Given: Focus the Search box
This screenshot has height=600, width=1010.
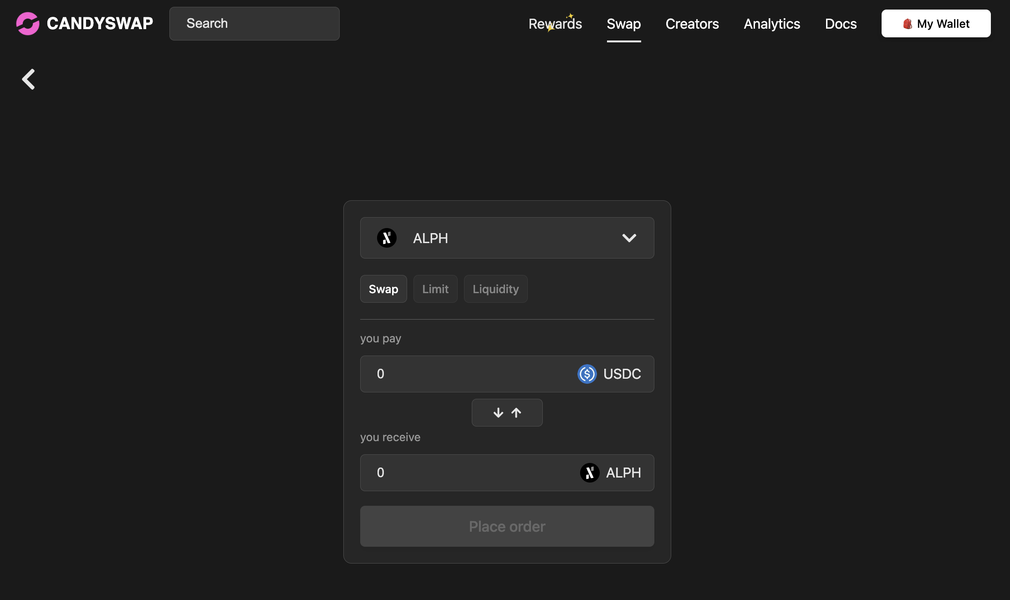Looking at the screenshot, I should (254, 24).
